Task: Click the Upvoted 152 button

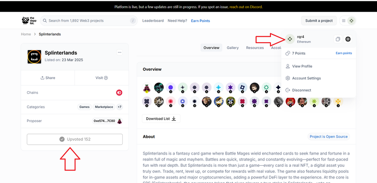Action: point(75,139)
